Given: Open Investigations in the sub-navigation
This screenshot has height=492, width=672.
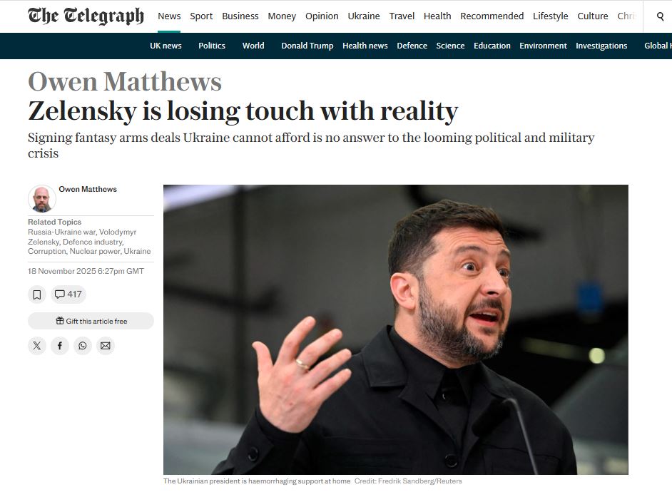Looking at the screenshot, I should (x=601, y=46).
